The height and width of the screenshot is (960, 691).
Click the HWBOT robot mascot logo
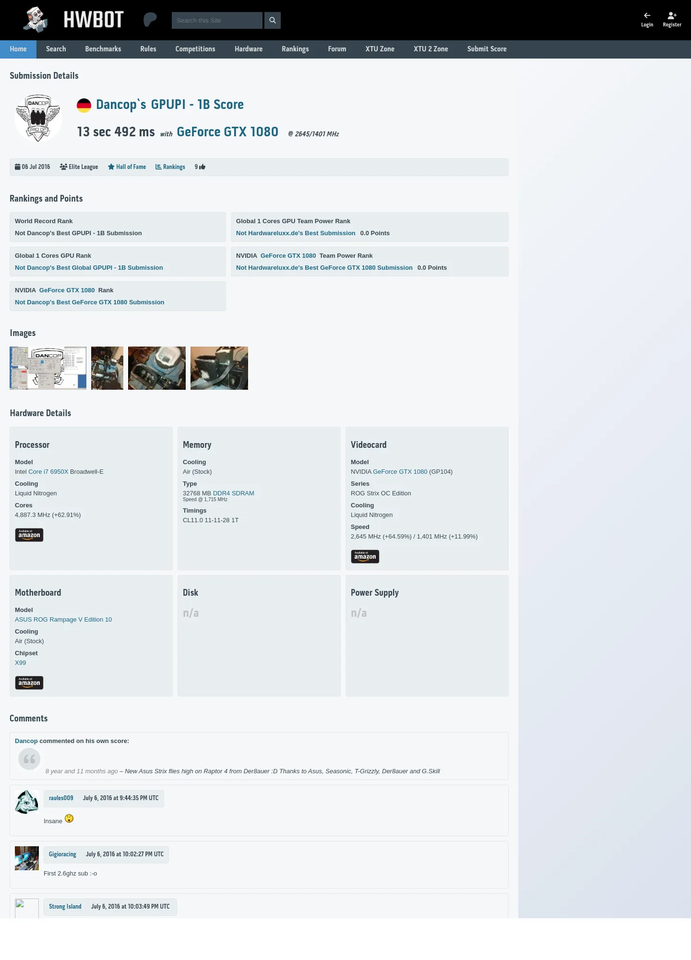pyautogui.click(x=36, y=20)
